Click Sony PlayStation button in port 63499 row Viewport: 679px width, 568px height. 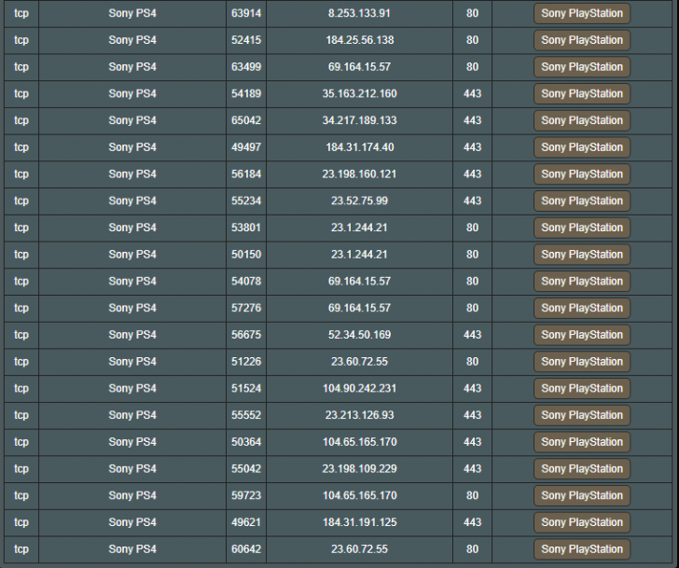tap(582, 67)
